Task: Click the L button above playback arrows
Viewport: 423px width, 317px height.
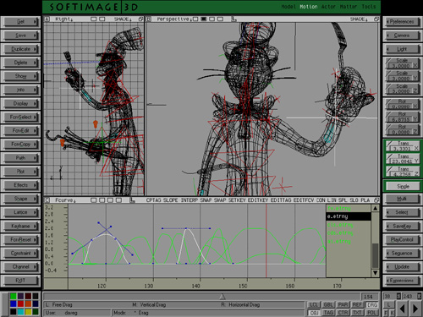Action: click(388, 305)
